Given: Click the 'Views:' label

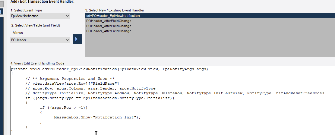Looking at the screenshot, I should (18, 33).
